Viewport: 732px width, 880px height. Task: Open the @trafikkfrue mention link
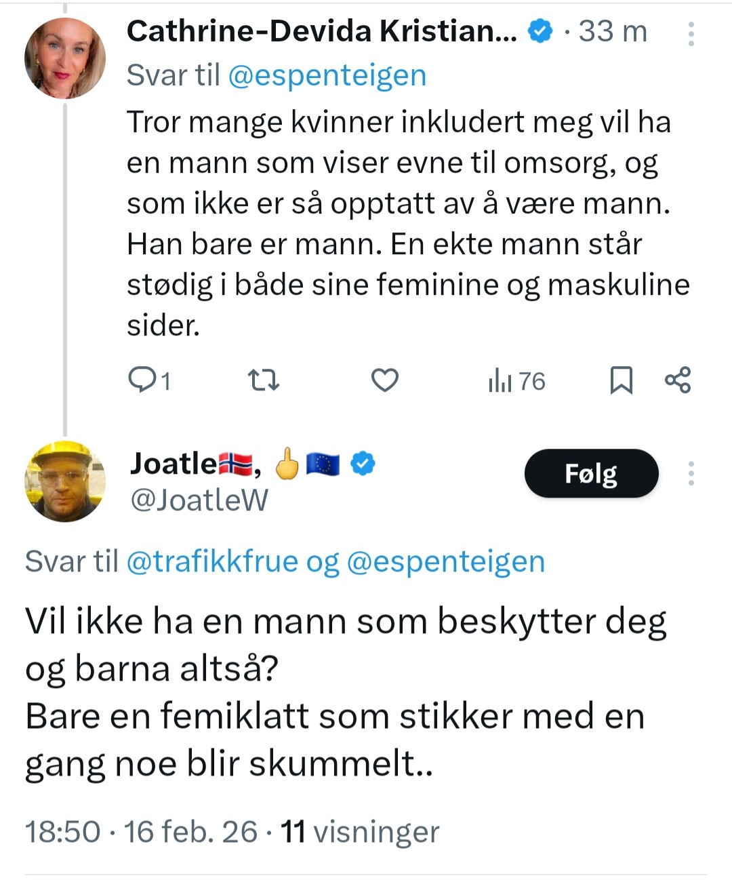pyautogui.click(x=212, y=561)
